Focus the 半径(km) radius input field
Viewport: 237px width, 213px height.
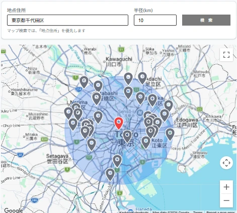coord(155,20)
